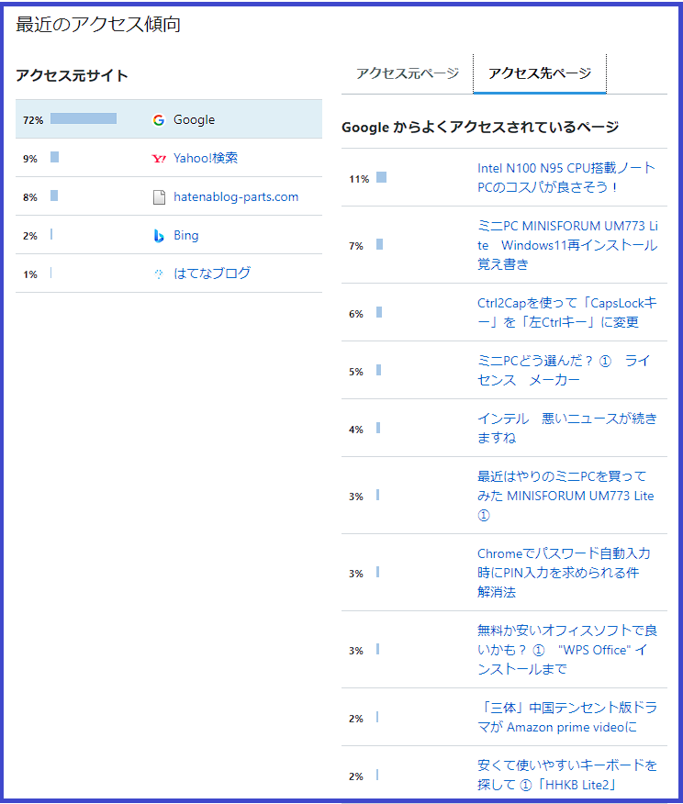
Task: Click the 8% bar for hatenablog-parts.com
Action: (x=54, y=195)
